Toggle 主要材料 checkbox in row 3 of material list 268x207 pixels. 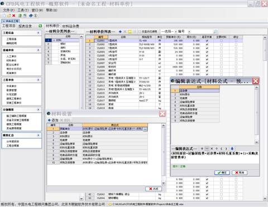pyautogui.click(x=221, y=48)
